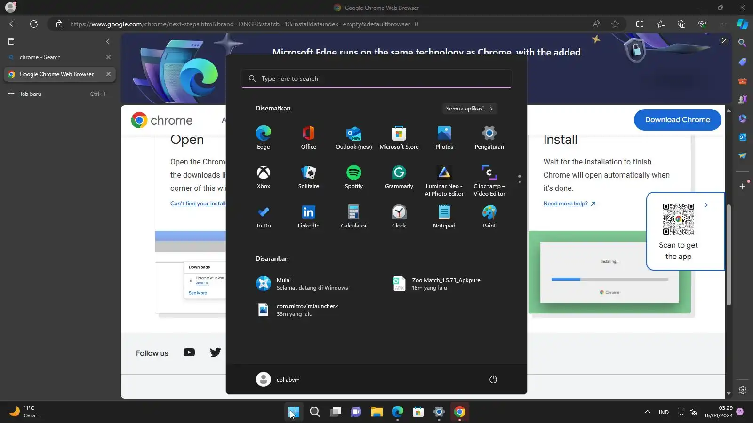Launch Spotify from Start menu

[x=354, y=177]
